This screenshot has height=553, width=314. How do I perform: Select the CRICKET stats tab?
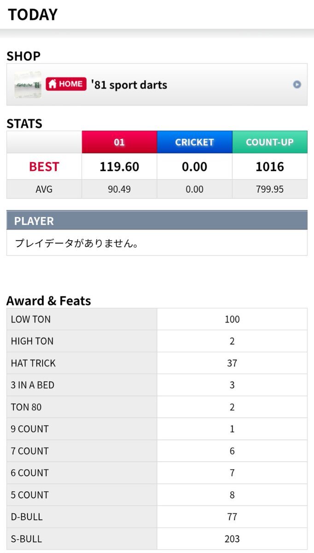pyautogui.click(x=194, y=142)
